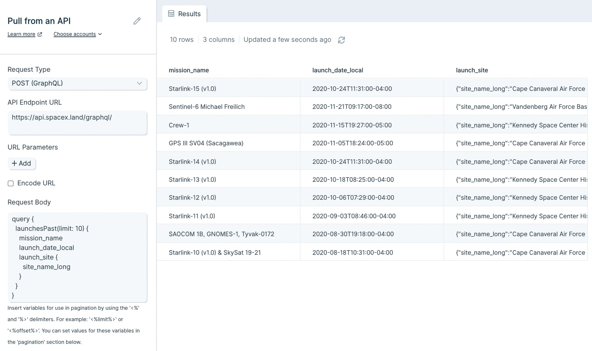This screenshot has width=592, height=351.
Task: Click the Add button under URL Parameters
Action: [x=22, y=163]
